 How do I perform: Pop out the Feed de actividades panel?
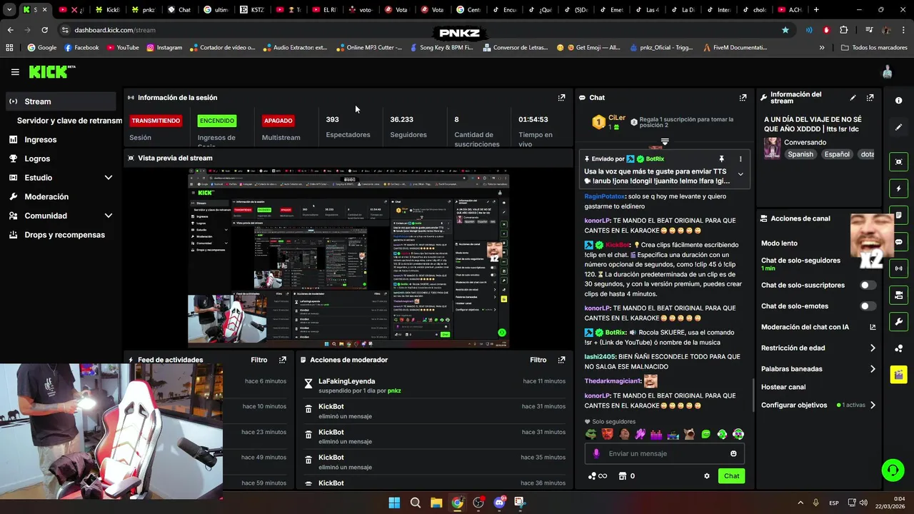pos(283,360)
